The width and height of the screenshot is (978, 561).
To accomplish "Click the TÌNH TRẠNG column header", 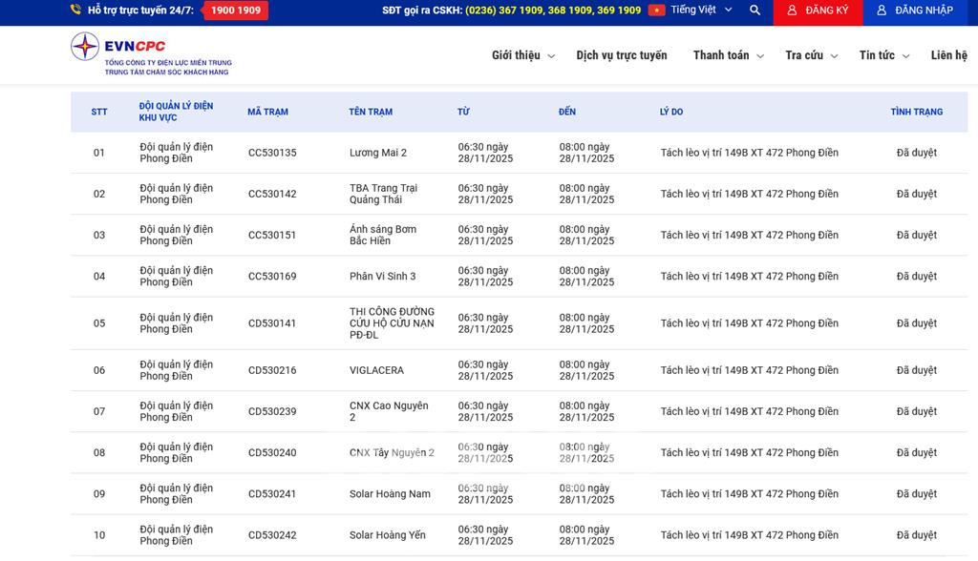I will tap(916, 112).
